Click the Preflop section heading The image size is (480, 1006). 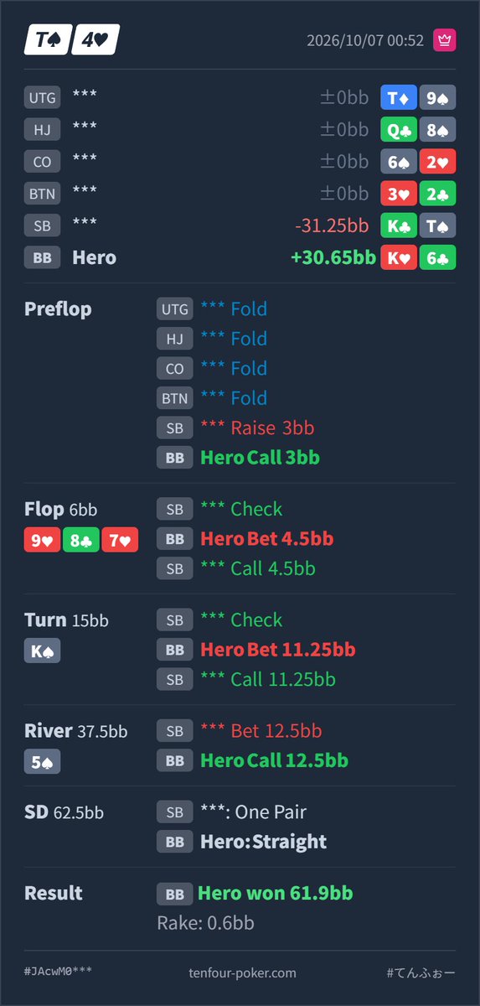(x=58, y=309)
